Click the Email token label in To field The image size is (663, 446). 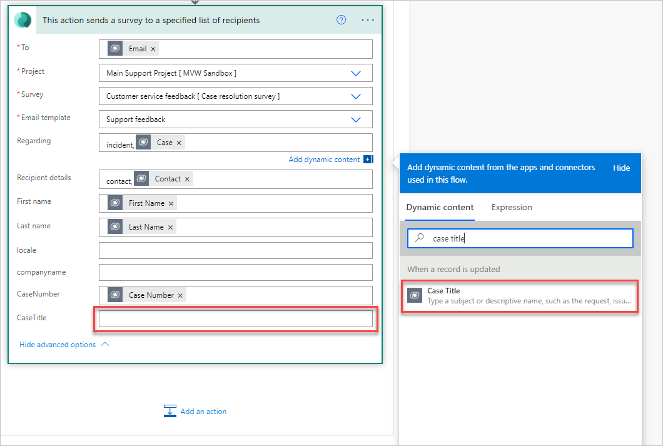[138, 49]
